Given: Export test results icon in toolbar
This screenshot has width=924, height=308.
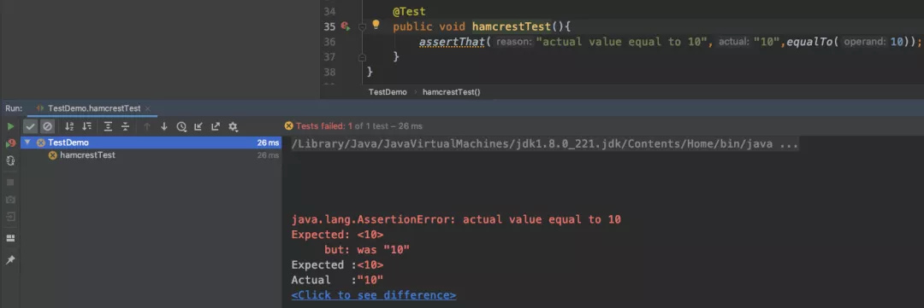Looking at the screenshot, I should (216, 126).
